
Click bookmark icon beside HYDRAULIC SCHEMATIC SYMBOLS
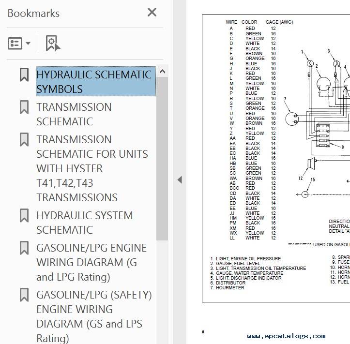(24, 75)
